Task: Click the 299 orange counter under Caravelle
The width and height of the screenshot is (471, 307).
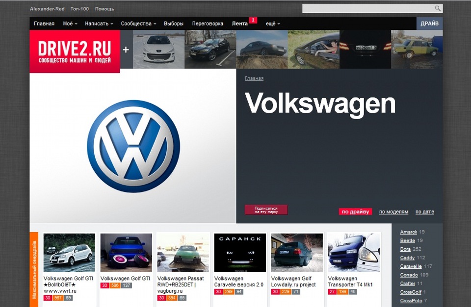Action: 229,292
